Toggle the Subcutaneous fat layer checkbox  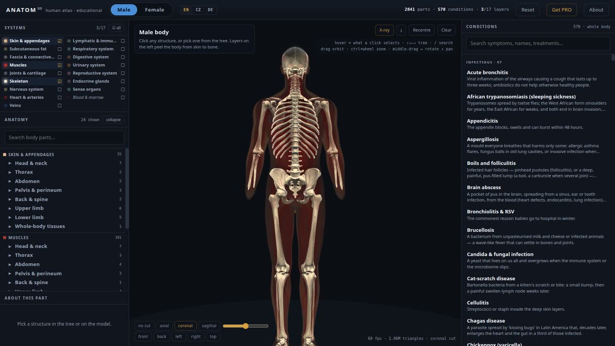point(60,49)
